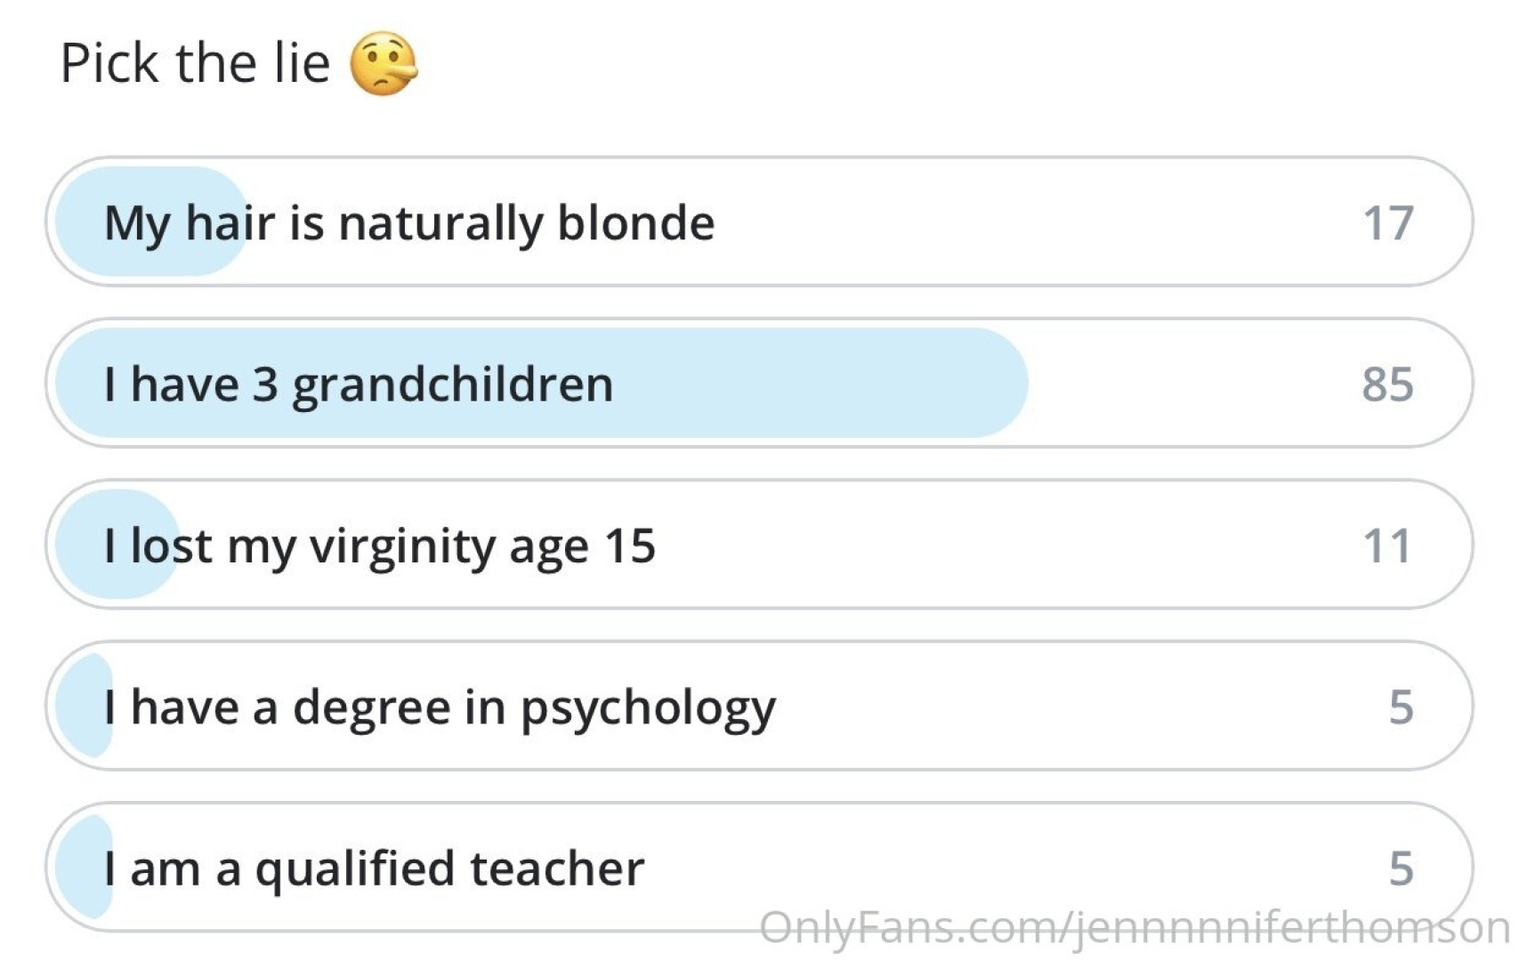
Task: Click the jennnnniferthomson username in watermark
Action: [1290, 927]
